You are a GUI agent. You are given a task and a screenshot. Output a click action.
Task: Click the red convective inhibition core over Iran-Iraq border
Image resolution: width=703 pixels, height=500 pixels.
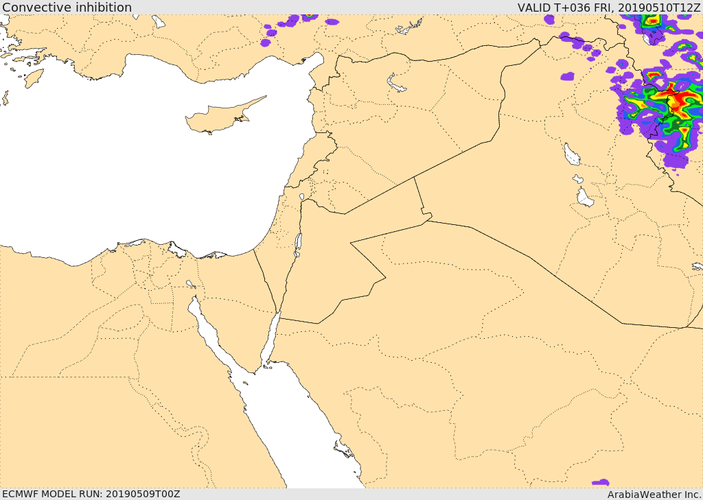[x=679, y=99]
